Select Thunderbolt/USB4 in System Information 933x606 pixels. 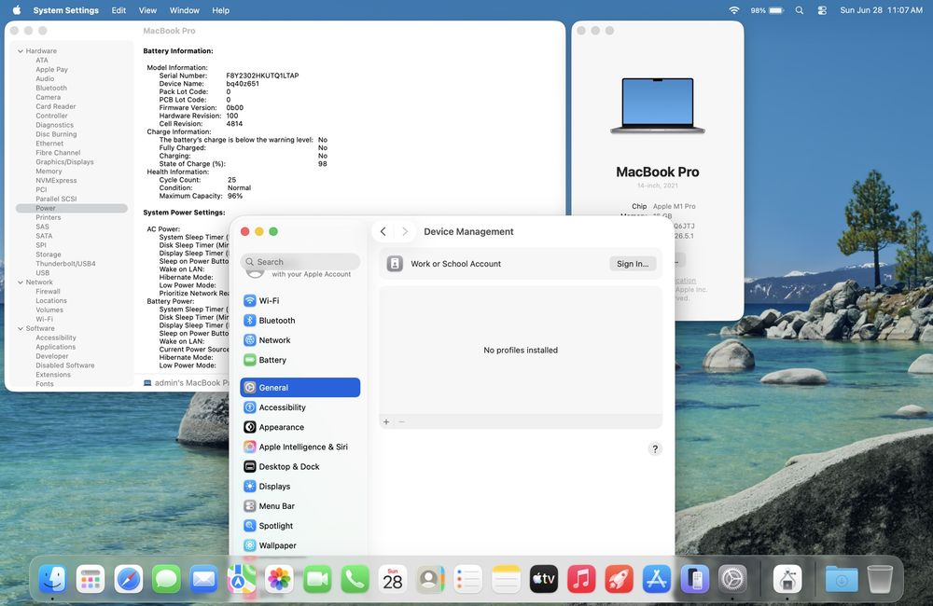pyautogui.click(x=65, y=264)
